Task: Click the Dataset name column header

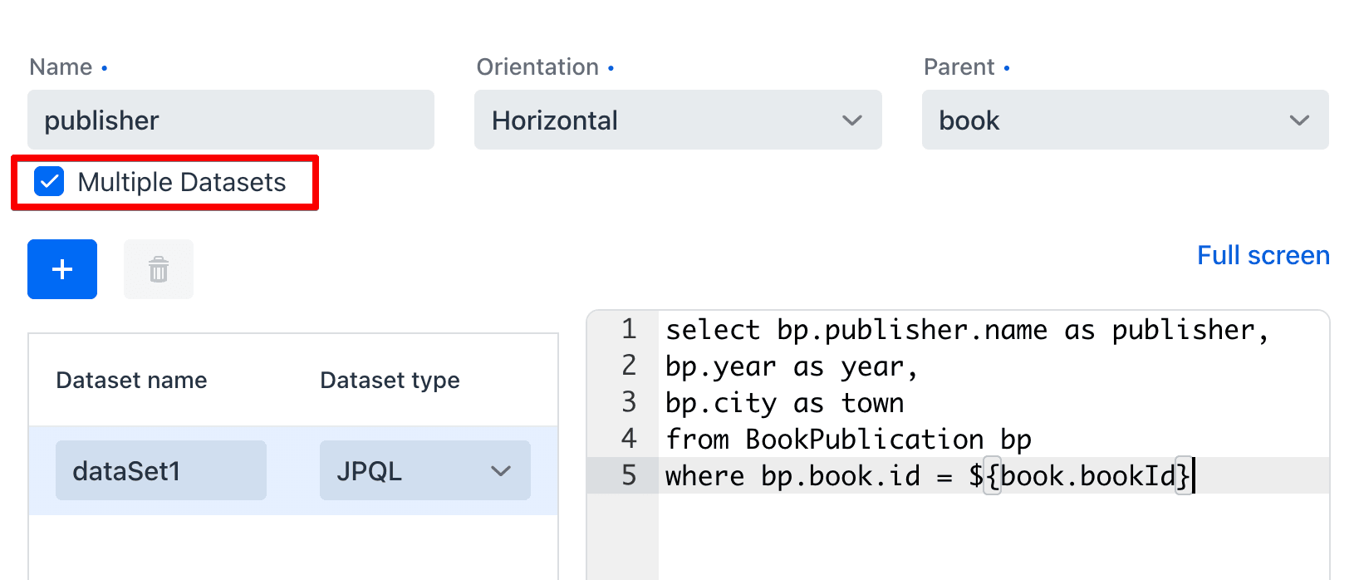Action: [131, 381]
